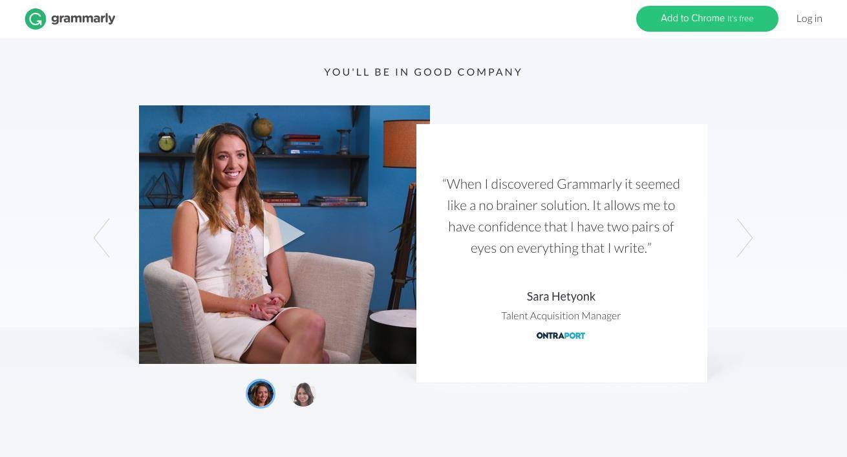Click the testimonial quote text
Image resolution: width=847 pixels, height=457 pixels.
point(561,216)
